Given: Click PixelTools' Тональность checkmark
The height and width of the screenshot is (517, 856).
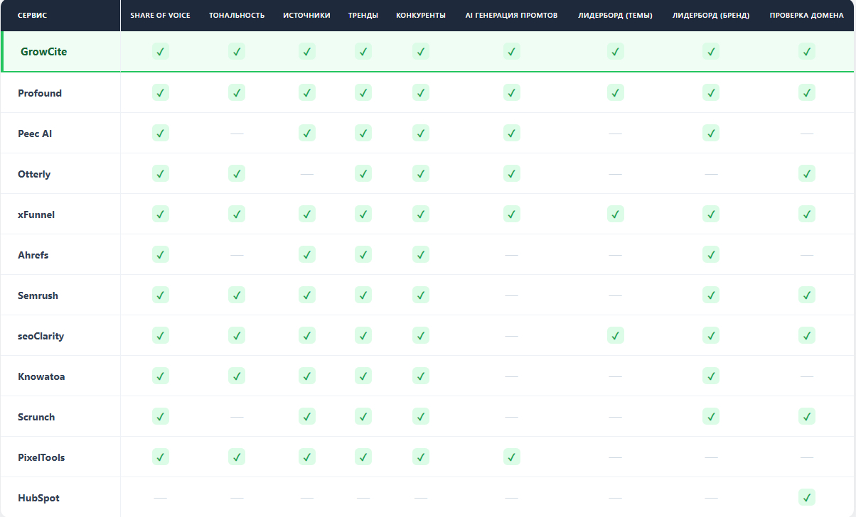Looking at the screenshot, I should click(x=237, y=457).
